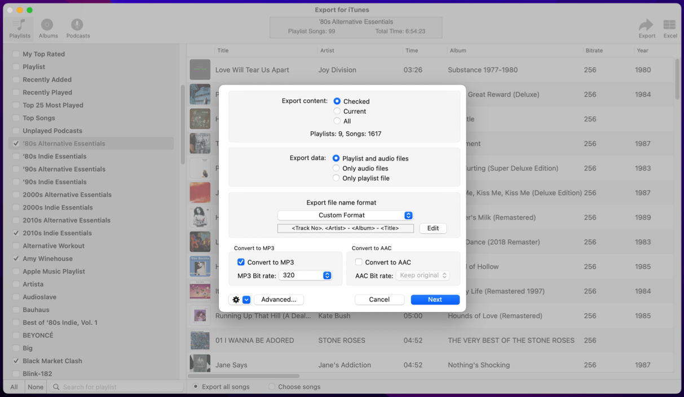Select Current export content option
The image size is (684, 397).
[x=337, y=111]
